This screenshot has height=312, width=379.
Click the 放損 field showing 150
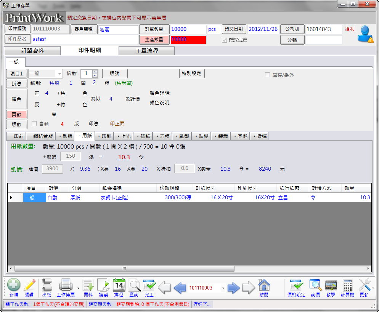tap(71, 156)
